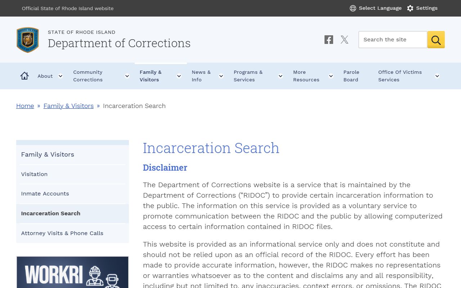The width and height of the screenshot is (461, 288).
Task: Open Inmate Accounts in the sidebar
Action: tap(72, 194)
